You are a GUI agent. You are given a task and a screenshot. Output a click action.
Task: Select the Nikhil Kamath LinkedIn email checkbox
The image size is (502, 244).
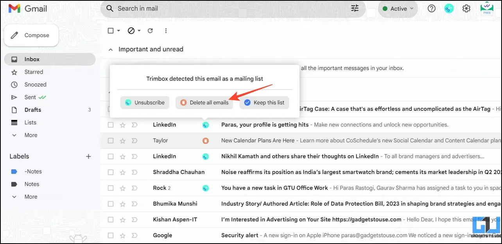pyautogui.click(x=111, y=156)
